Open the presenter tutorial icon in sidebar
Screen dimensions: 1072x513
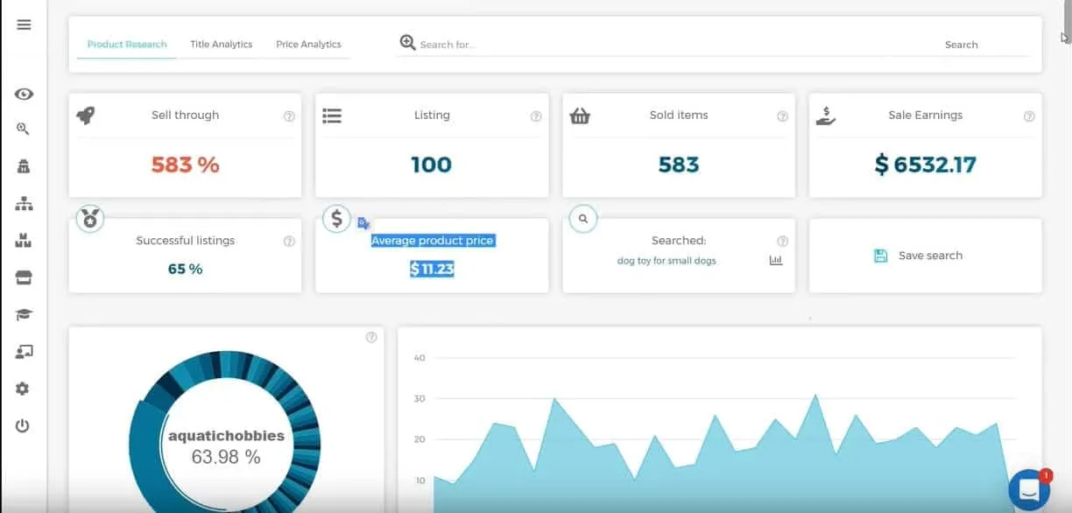pyautogui.click(x=24, y=351)
